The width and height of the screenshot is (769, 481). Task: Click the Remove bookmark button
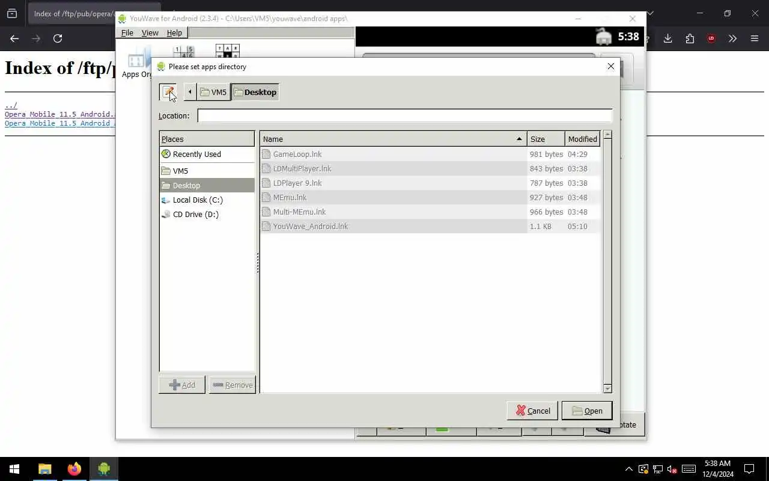pyautogui.click(x=233, y=385)
